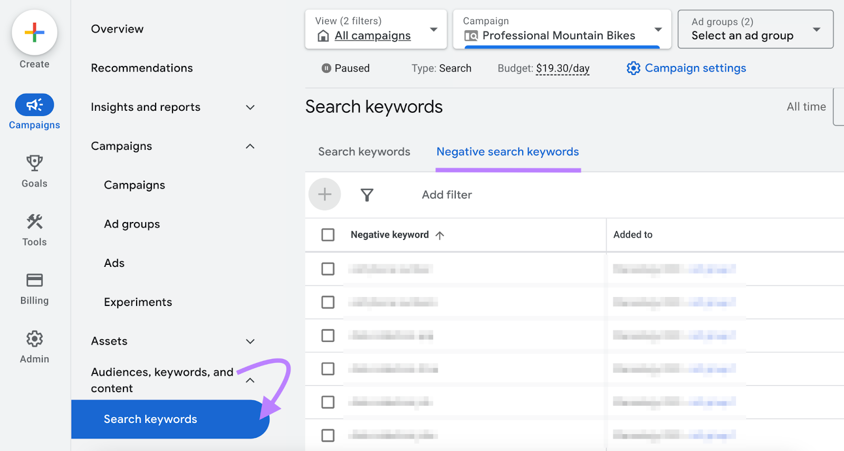Click the $19.30/day budget link
Image resolution: width=844 pixels, height=451 pixels.
pyautogui.click(x=562, y=69)
